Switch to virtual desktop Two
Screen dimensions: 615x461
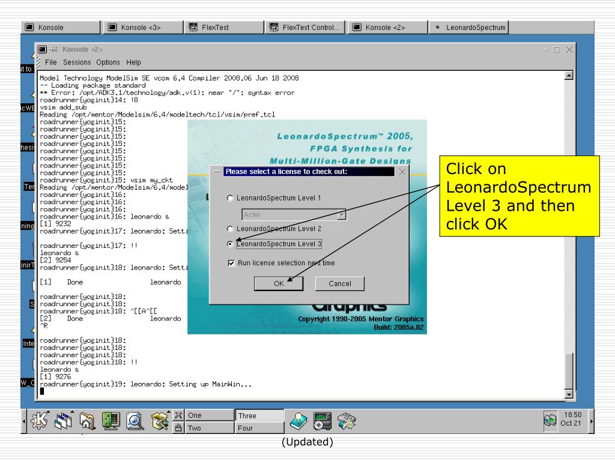point(209,427)
